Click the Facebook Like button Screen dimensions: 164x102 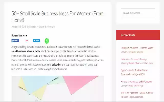pyautogui.click(x=15, y=41)
